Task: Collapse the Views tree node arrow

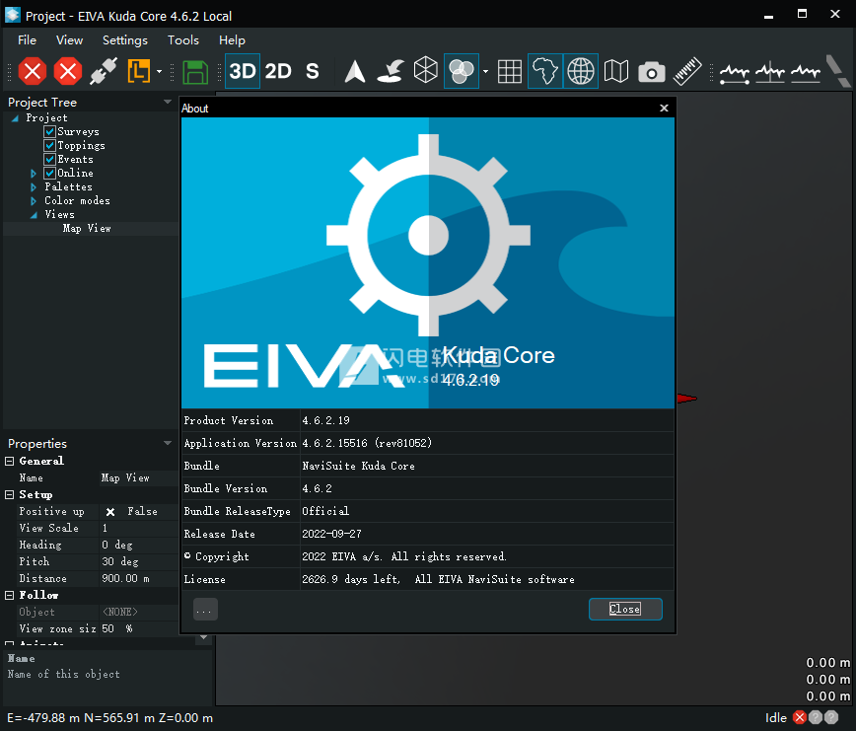Action: [x=34, y=214]
